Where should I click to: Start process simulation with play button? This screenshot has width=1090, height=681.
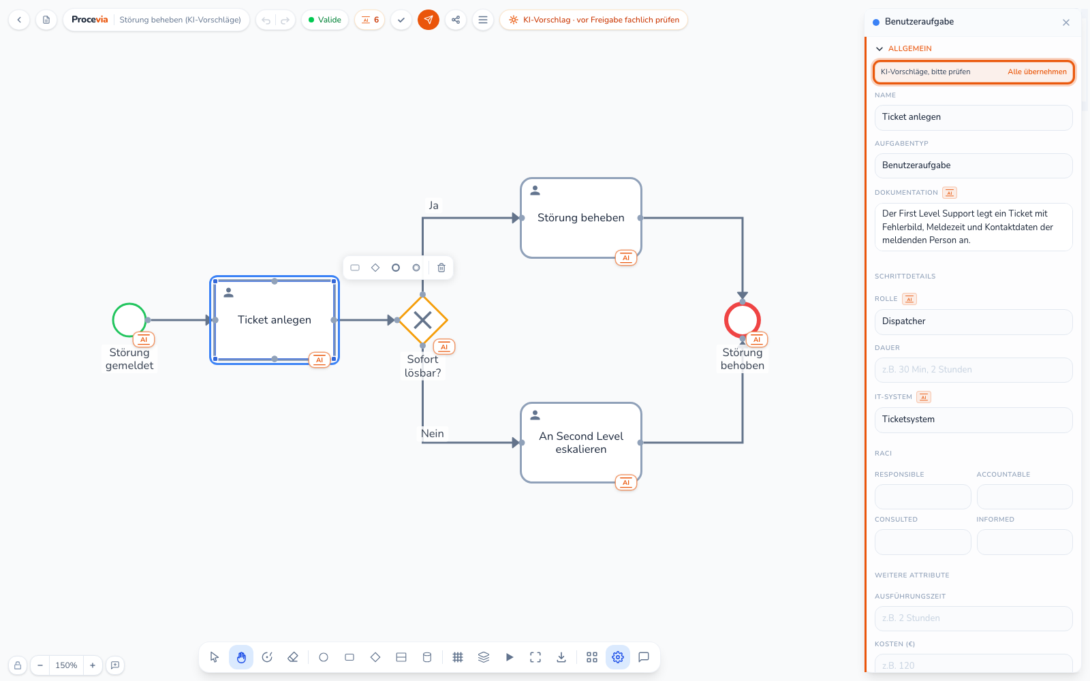click(510, 657)
